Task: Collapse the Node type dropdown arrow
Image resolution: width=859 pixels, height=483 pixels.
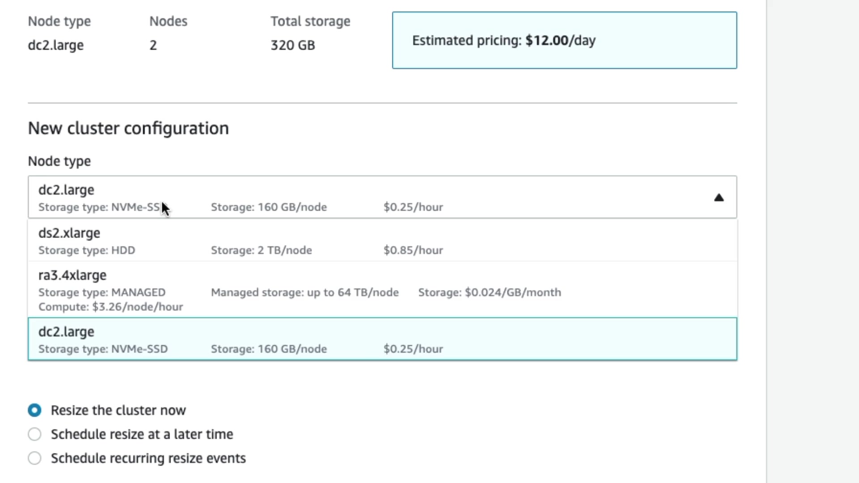Action: pyautogui.click(x=719, y=198)
